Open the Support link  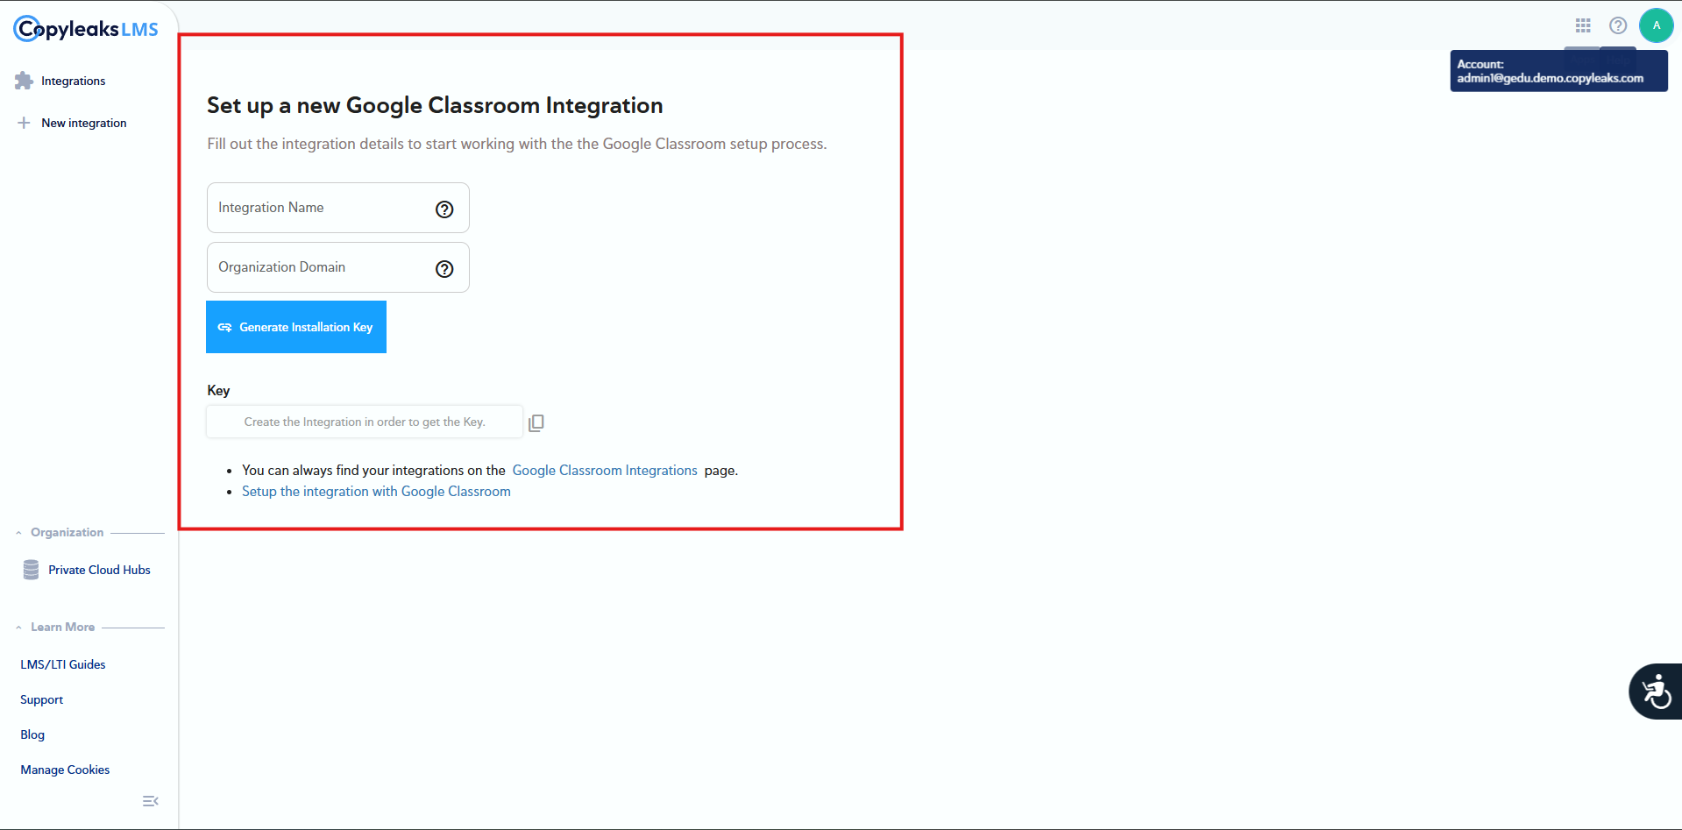pos(42,699)
